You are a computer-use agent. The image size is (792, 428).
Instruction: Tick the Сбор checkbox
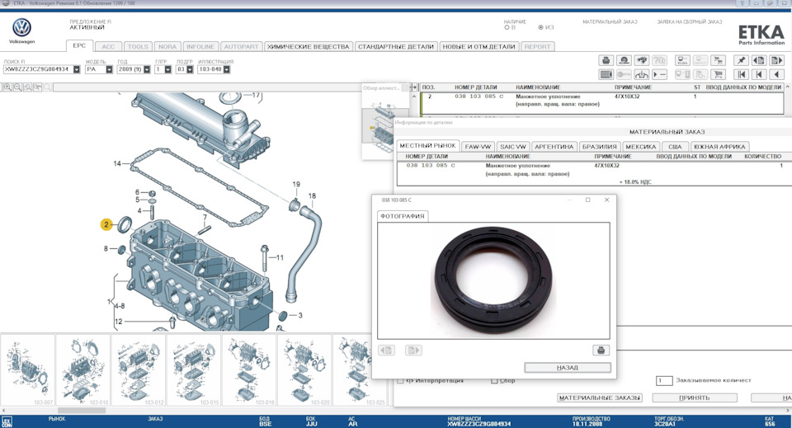[494, 380]
